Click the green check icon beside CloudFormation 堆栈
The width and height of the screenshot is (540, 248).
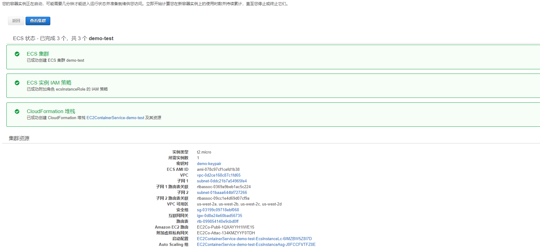point(17,112)
